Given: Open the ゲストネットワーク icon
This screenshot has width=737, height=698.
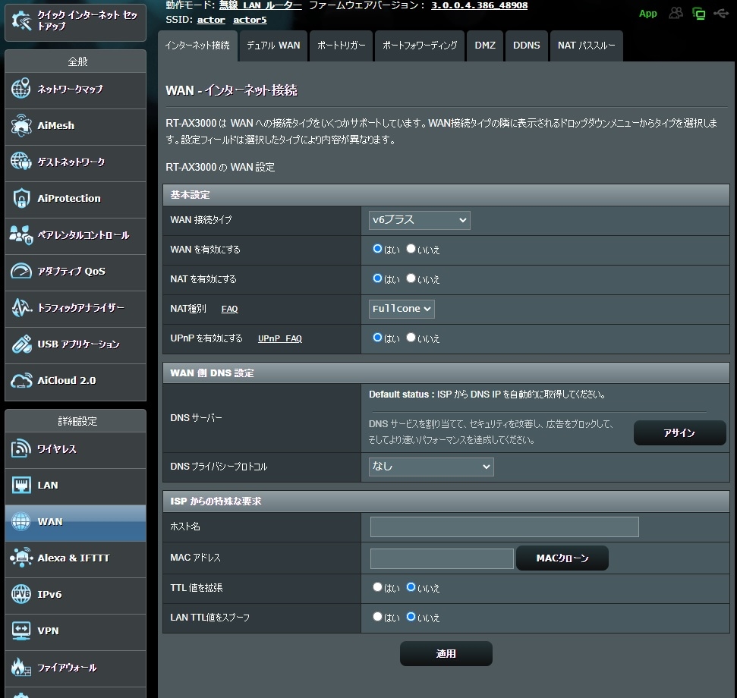Looking at the screenshot, I should click(21, 162).
